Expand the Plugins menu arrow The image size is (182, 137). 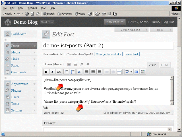pyautogui.click(x=34, y=90)
